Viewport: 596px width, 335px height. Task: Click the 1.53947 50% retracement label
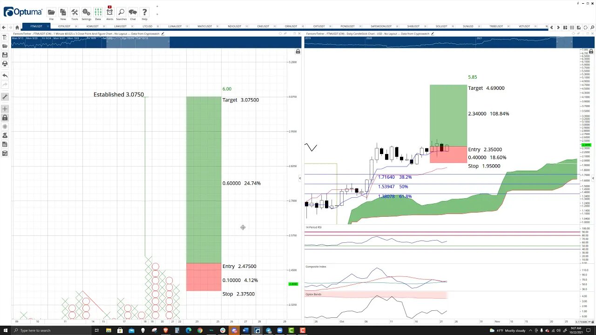pyautogui.click(x=393, y=187)
